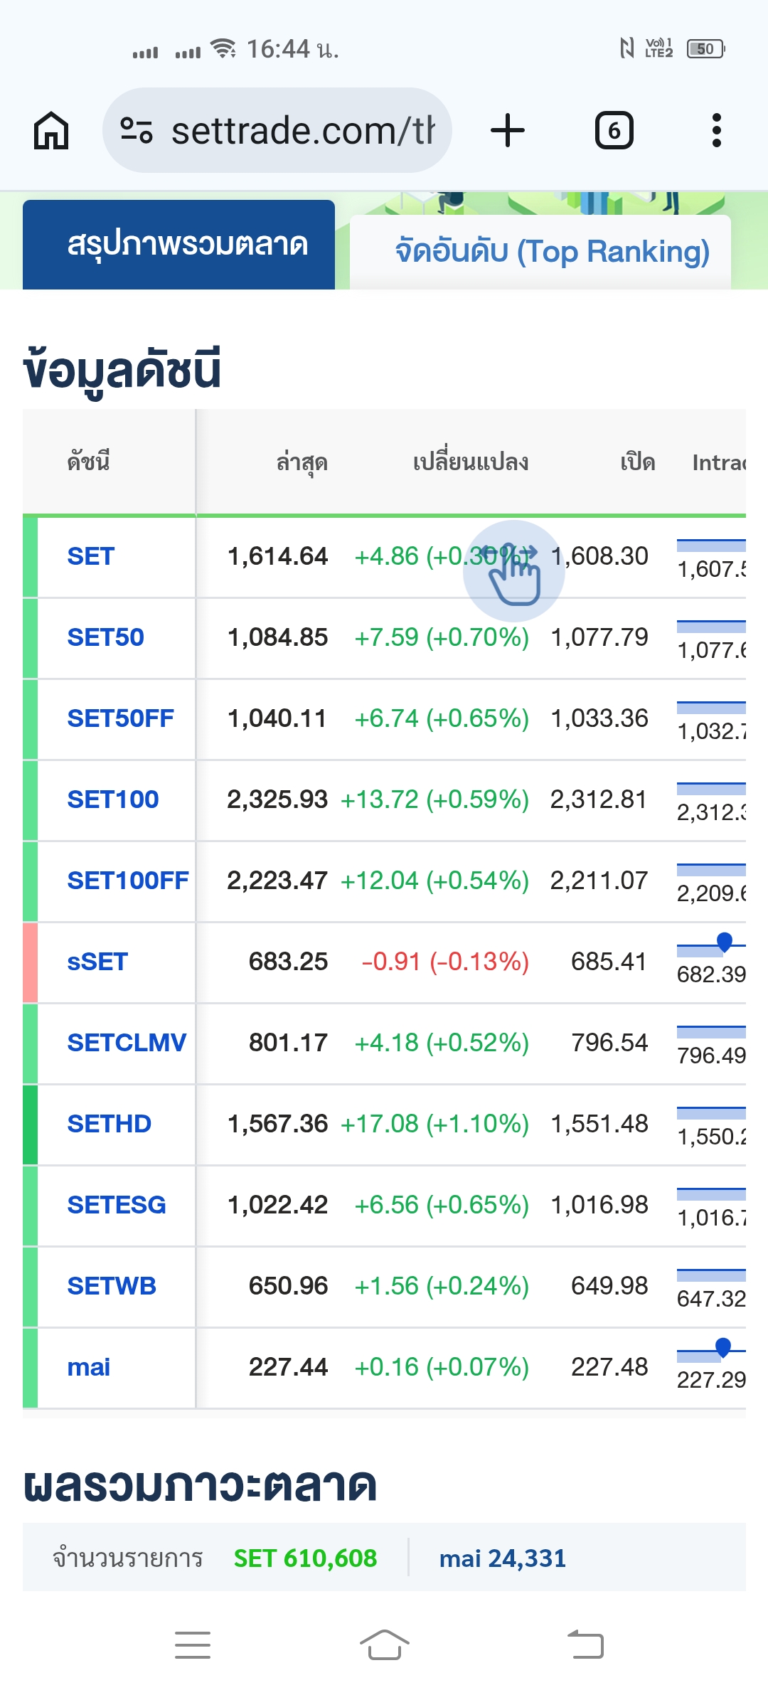Viewport: 768px width, 1690px height.
Task: Open new tab with plus icon
Action: click(508, 131)
